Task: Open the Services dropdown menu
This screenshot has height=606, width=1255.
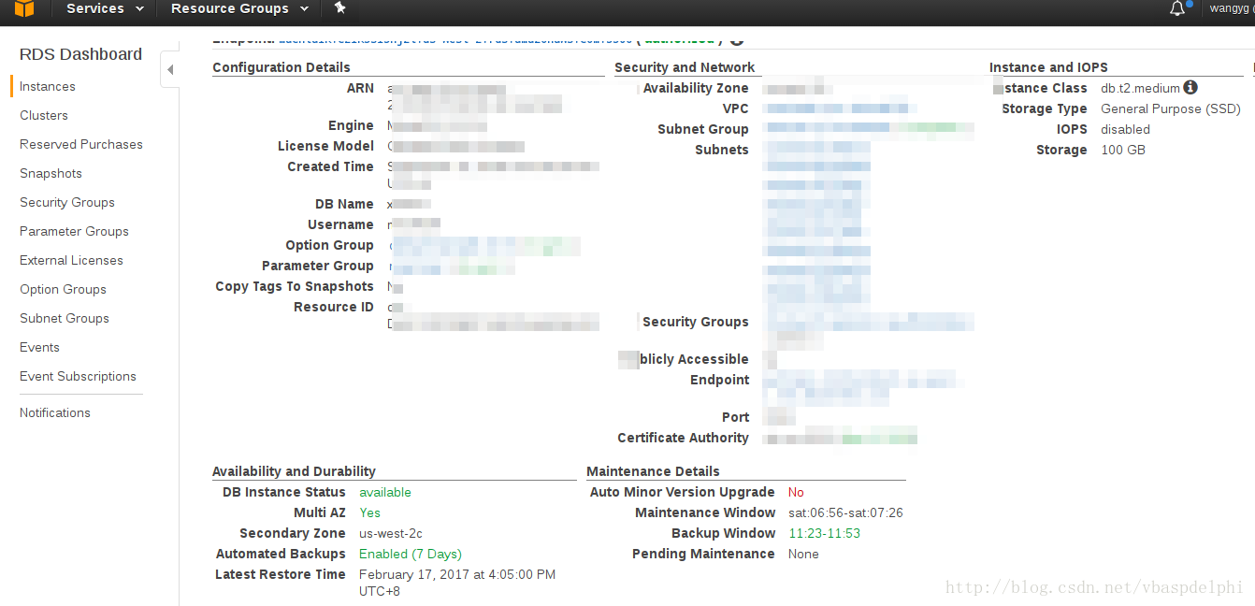Action: [x=105, y=9]
